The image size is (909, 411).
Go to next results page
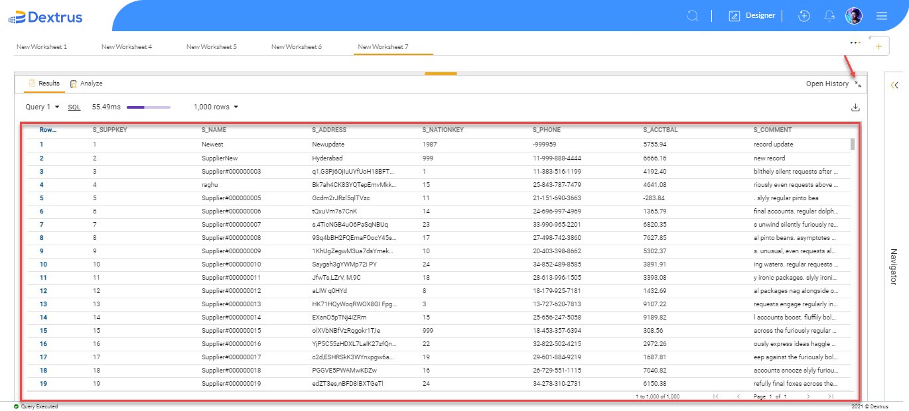(808, 396)
